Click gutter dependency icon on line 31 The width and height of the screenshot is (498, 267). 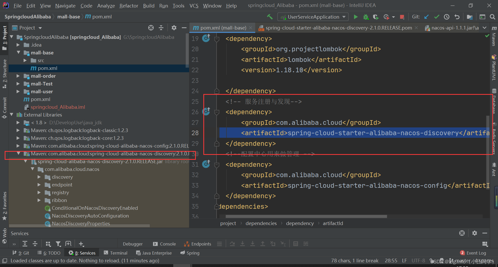pyautogui.click(x=206, y=164)
